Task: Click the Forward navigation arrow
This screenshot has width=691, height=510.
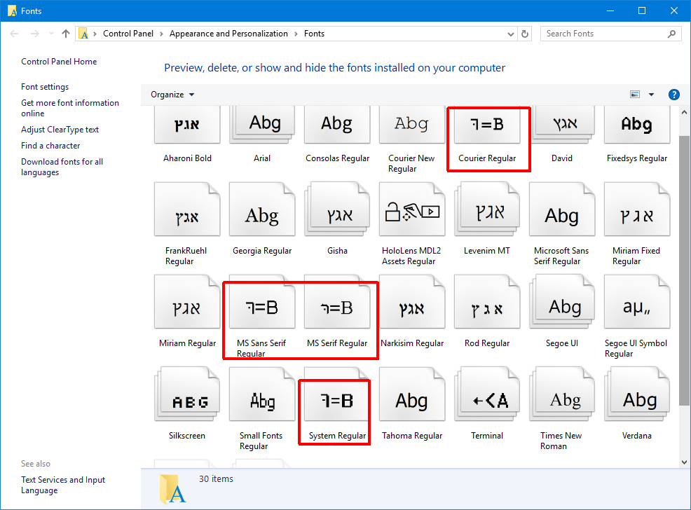Action: coord(35,34)
